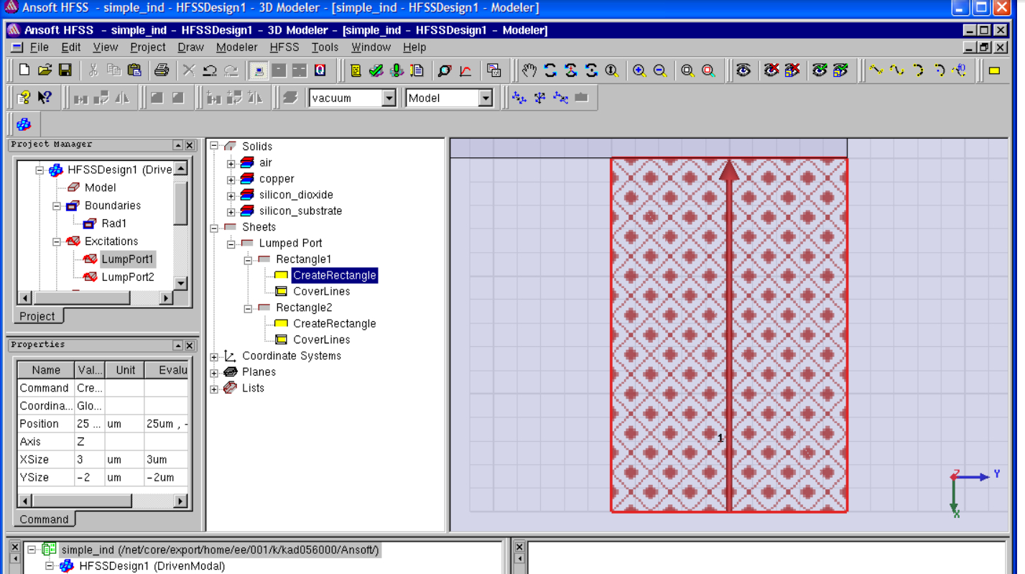The width and height of the screenshot is (1025, 574).
Task: Expand the Coordinate Systems node
Action: click(214, 357)
